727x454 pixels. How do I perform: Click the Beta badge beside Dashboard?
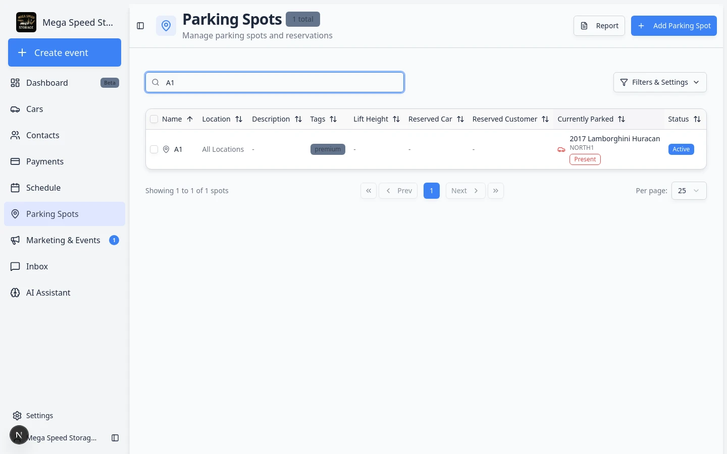(x=110, y=83)
